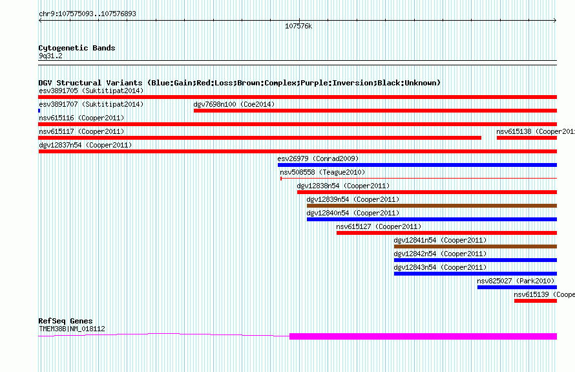Select the short red nsv615139 bar
The height and width of the screenshot is (372, 575).
[536, 301]
